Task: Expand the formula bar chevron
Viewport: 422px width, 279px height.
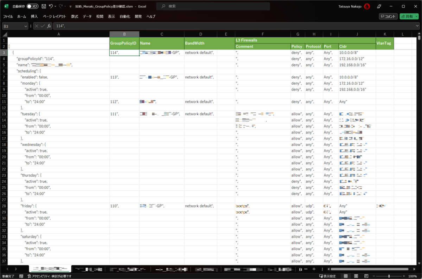Action: tap(417, 26)
